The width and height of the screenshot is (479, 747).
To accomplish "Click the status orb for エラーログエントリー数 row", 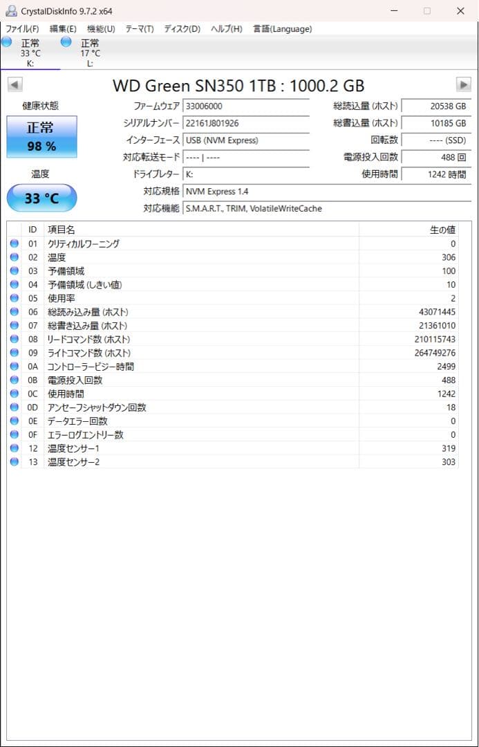I will click(15, 434).
